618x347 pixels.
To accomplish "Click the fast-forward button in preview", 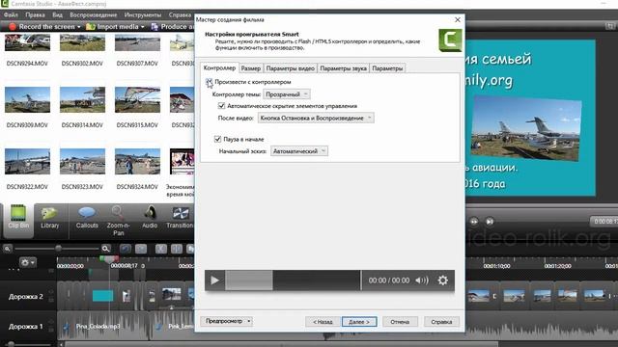I will coord(474,222).
